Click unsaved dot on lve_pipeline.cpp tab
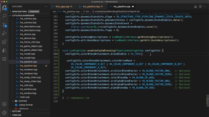The image size is (209, 117). pyautogui.click(x=133, y=6)
